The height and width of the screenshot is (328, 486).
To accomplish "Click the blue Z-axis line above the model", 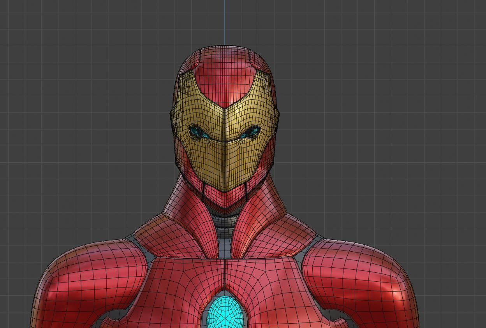I will [225, 19].
